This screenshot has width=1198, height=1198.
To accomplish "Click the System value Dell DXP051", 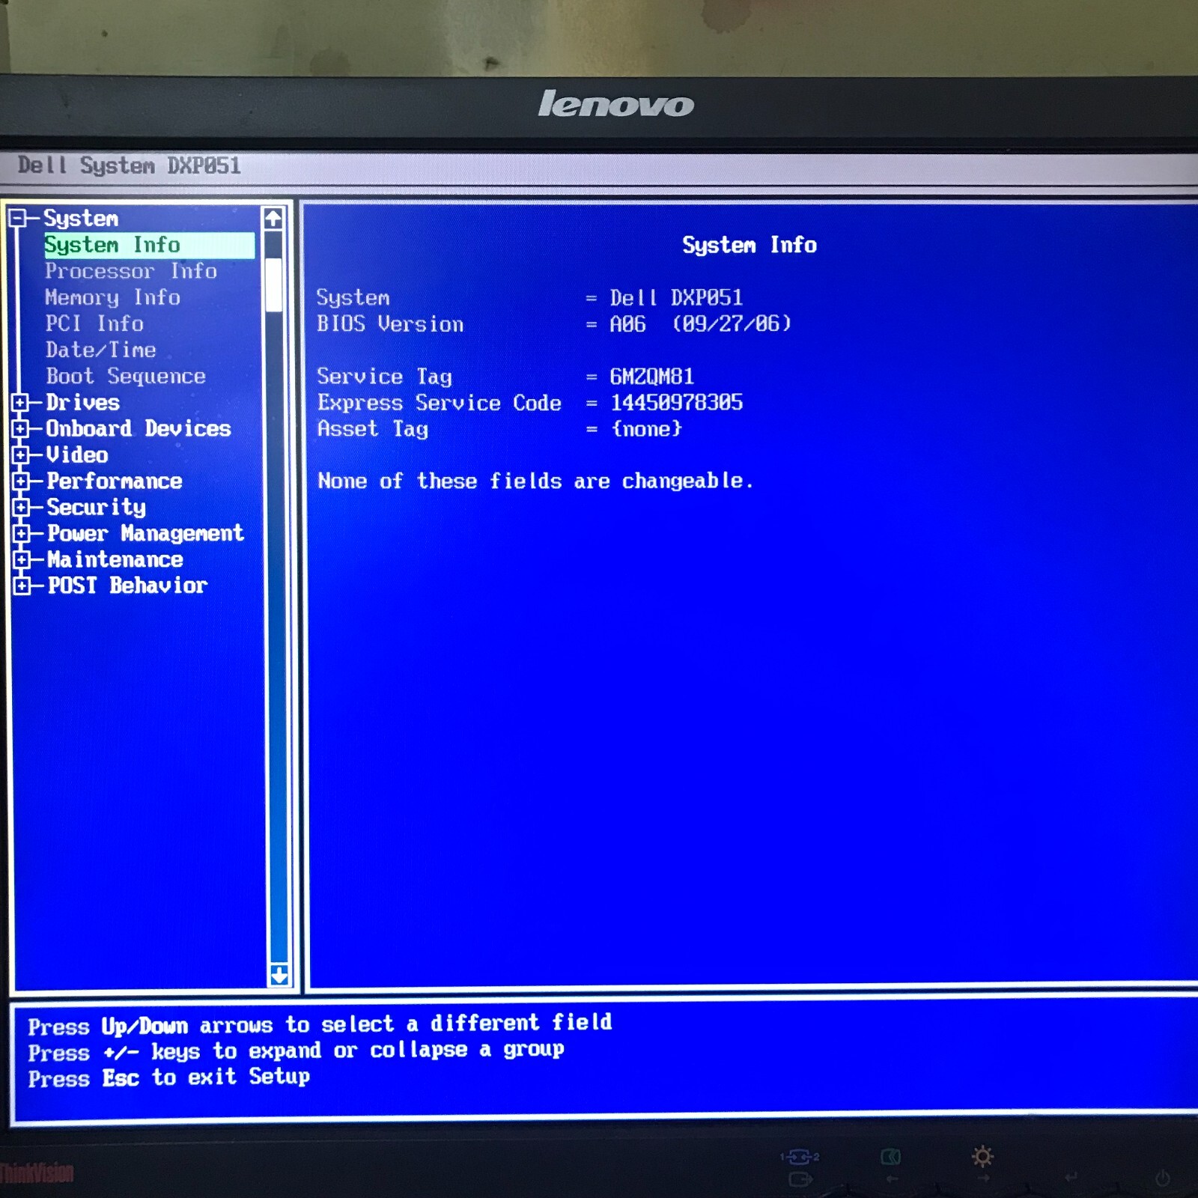I will [677, 298].
